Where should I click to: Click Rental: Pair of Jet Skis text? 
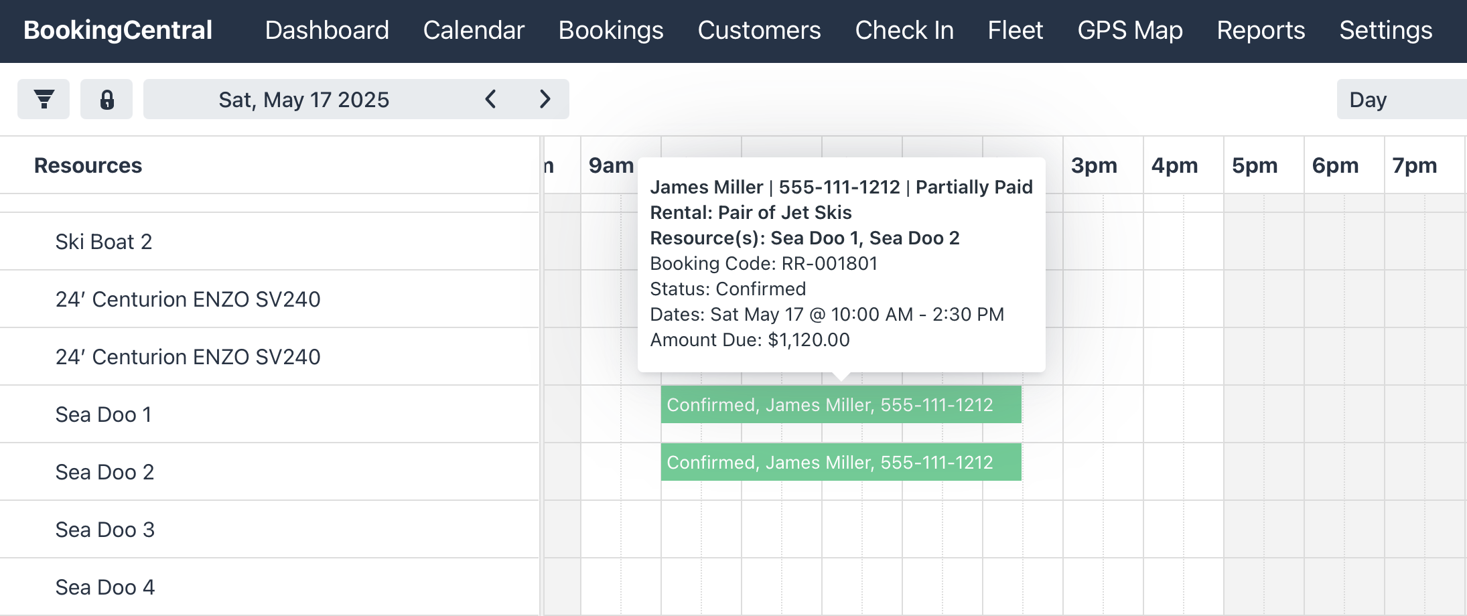click(x=751, y=212)
